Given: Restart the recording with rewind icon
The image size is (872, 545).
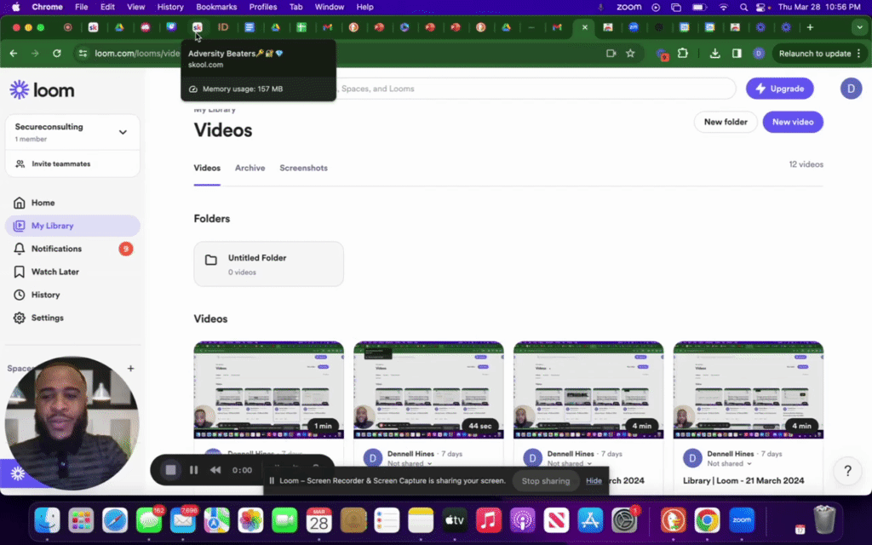Looking at the screenshot, I should pos(215,470).
